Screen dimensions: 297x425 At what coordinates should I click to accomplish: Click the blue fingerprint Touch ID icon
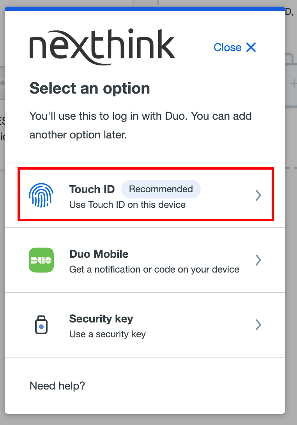[x=41, y=195]
